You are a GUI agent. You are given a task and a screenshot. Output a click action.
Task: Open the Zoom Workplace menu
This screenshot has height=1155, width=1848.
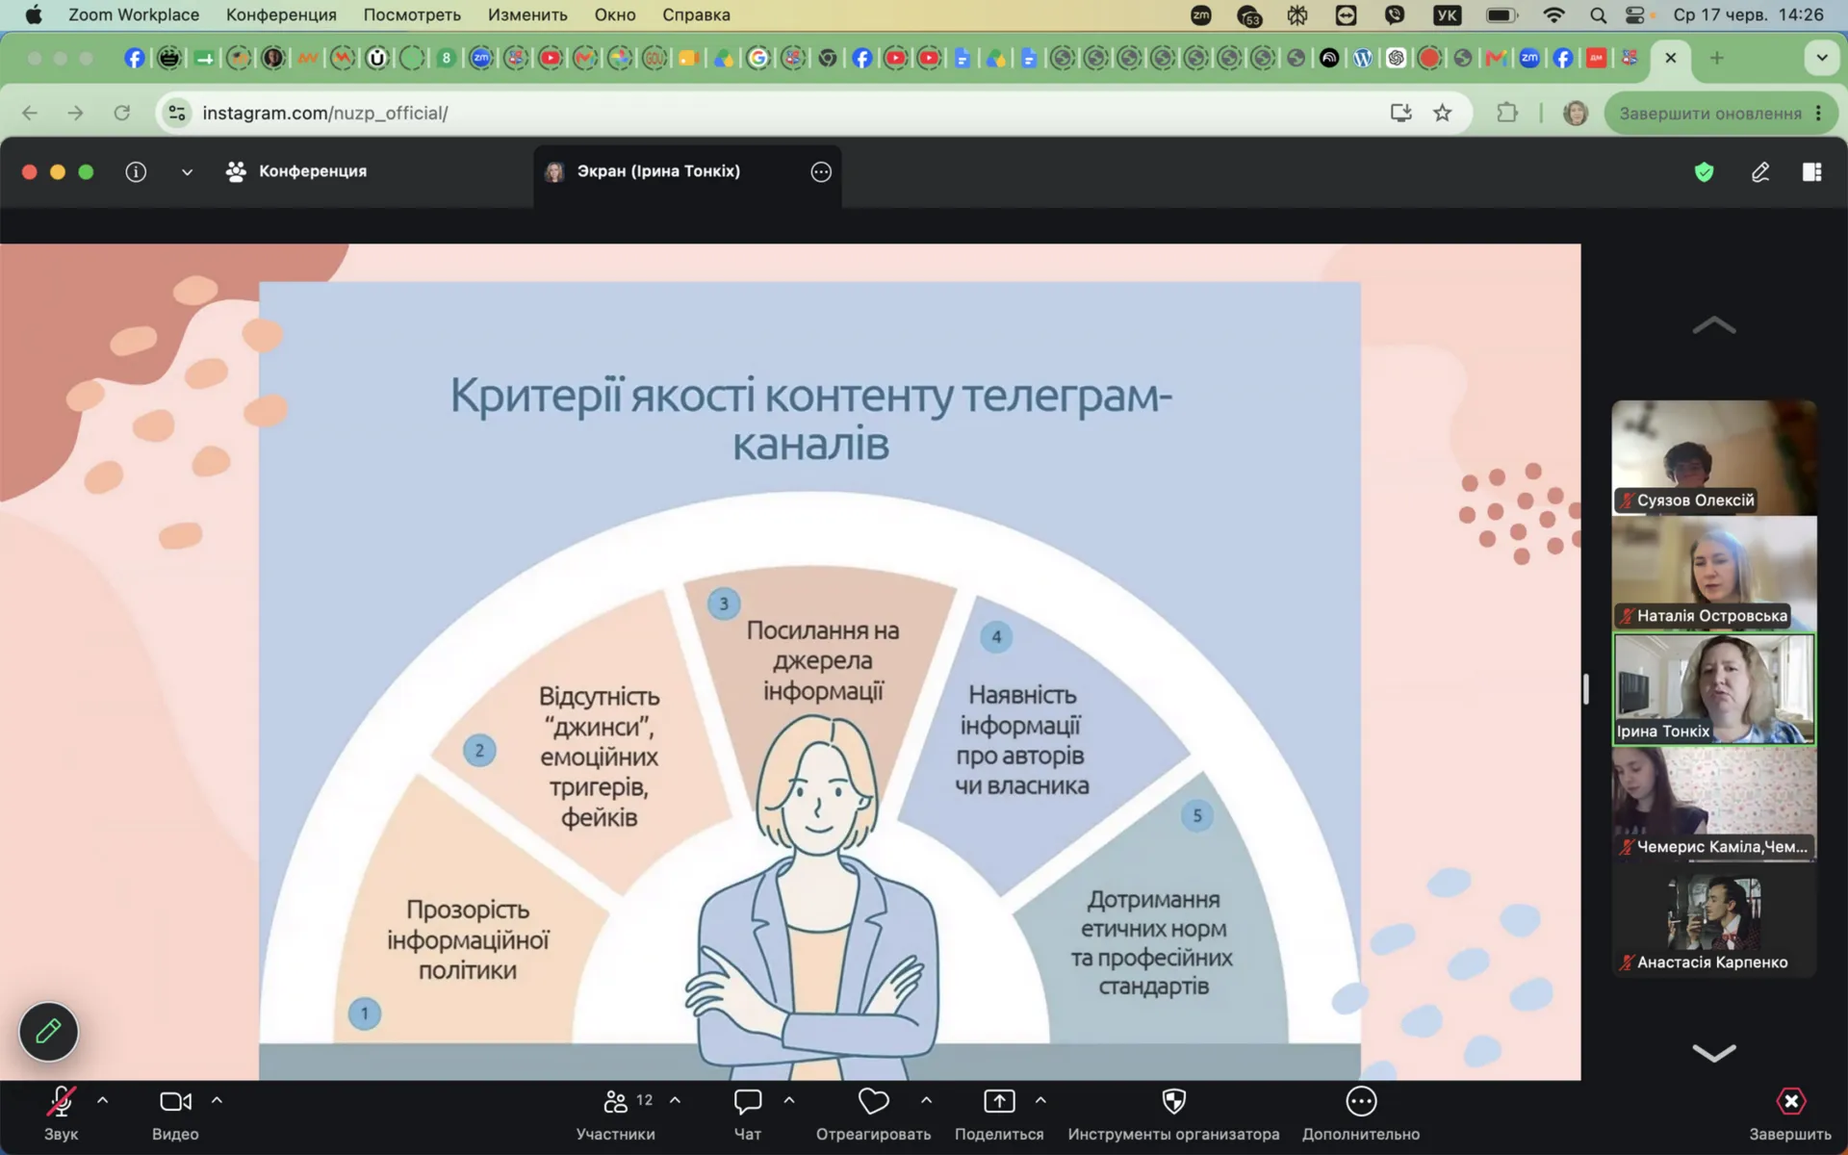[134, 14]
